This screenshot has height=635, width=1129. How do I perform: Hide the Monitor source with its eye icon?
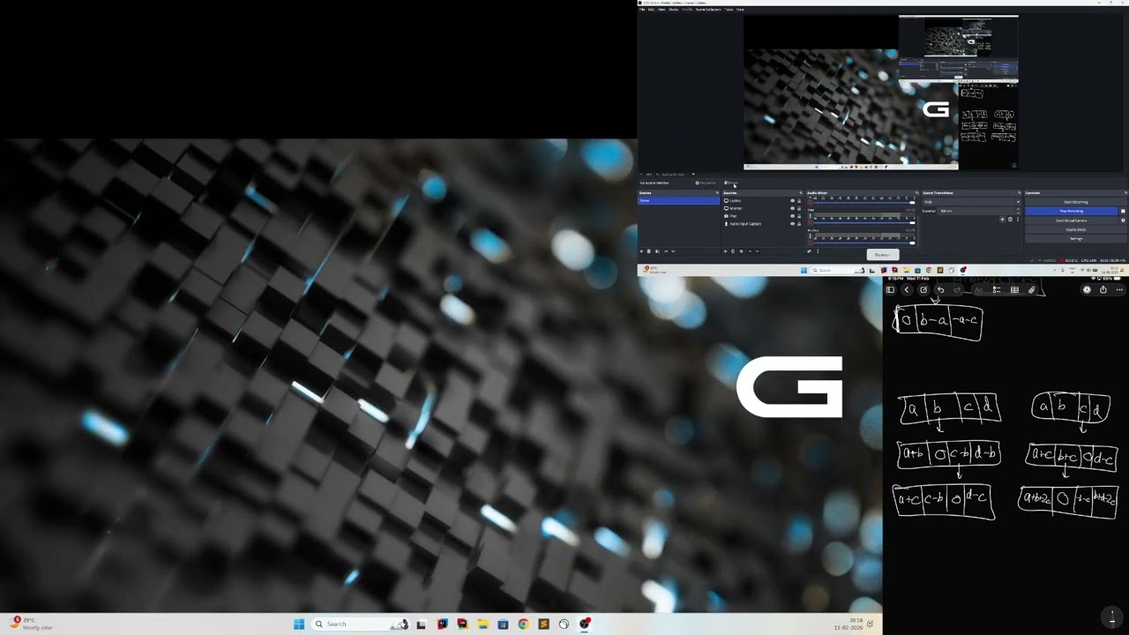pos(792,208)
